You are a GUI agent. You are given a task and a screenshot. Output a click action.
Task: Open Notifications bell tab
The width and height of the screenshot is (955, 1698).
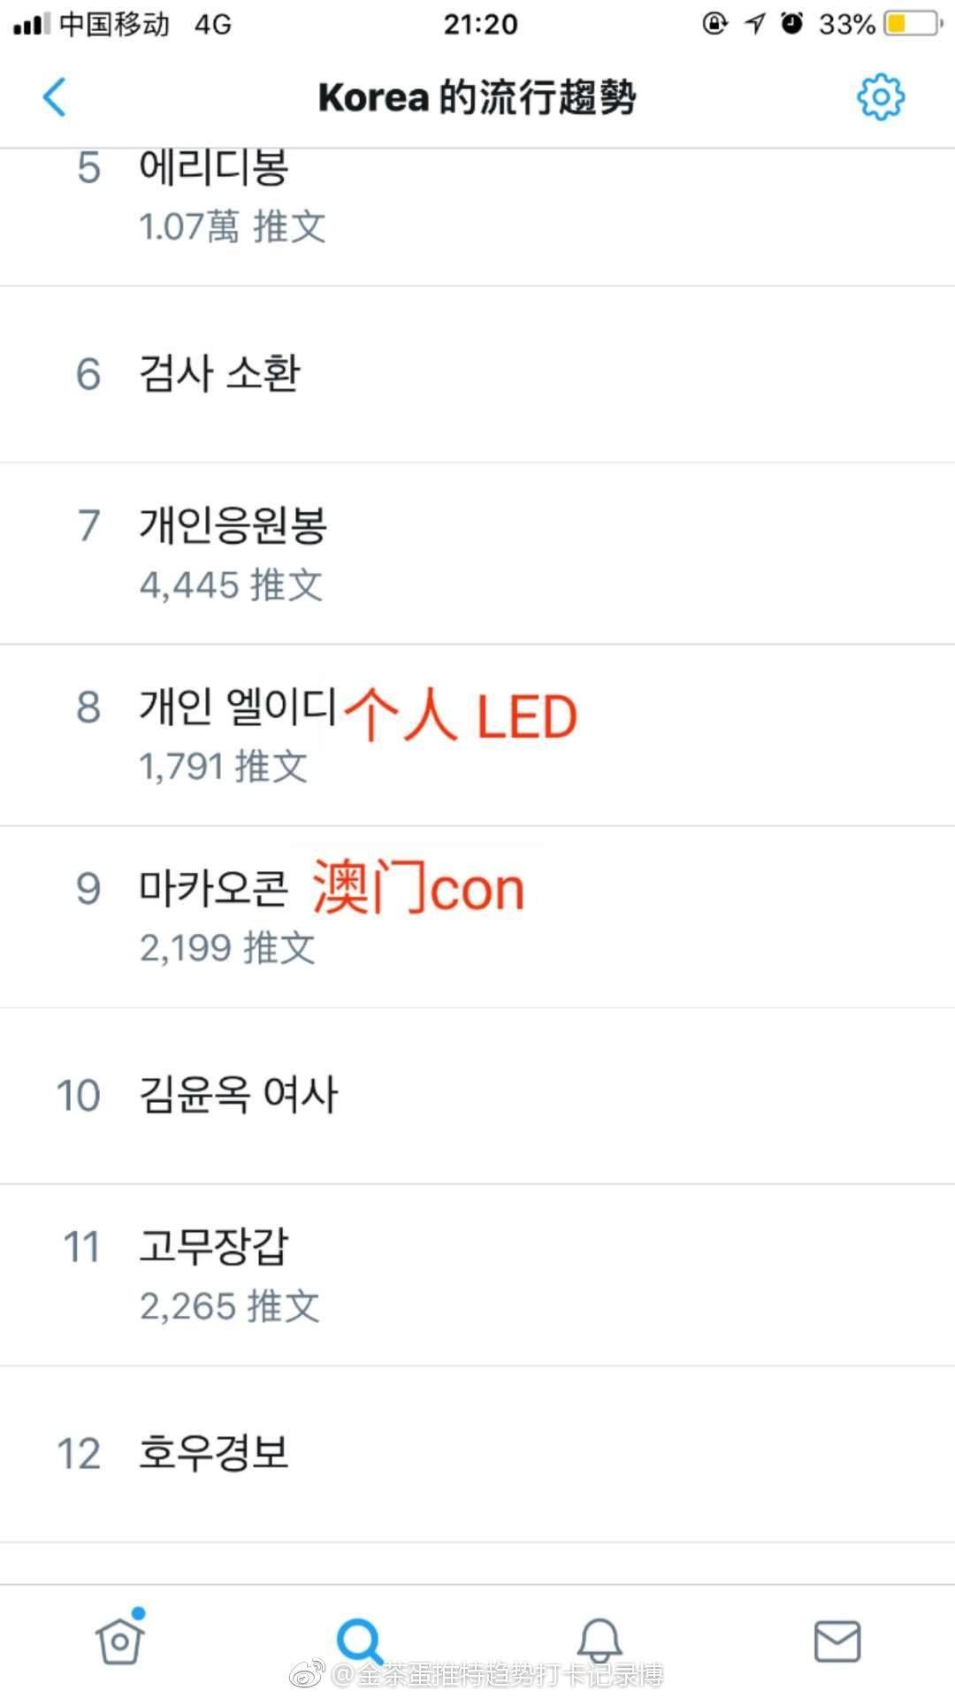click(600, 1641)
